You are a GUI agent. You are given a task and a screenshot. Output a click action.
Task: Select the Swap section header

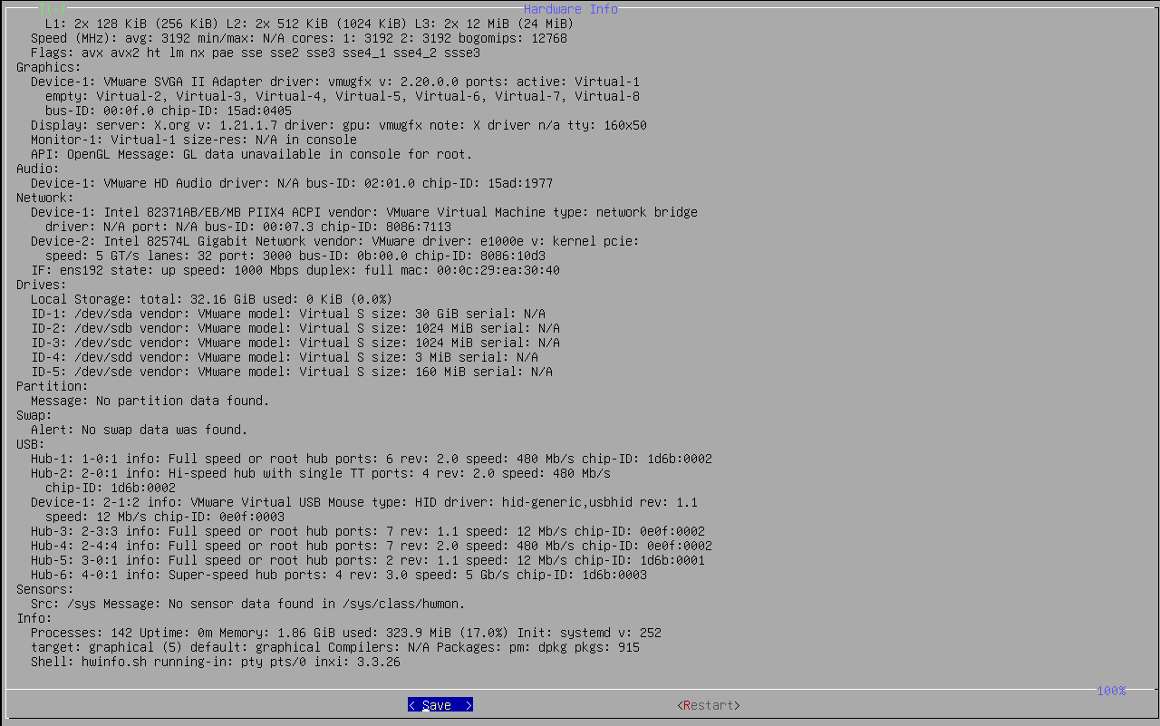tap(32, 414)
